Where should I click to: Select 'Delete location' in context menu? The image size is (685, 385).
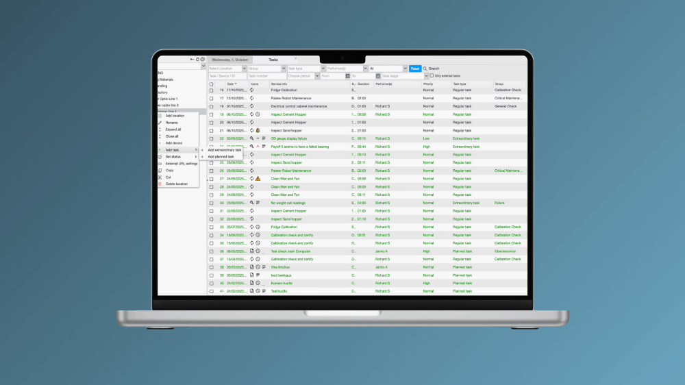(176, 184)
